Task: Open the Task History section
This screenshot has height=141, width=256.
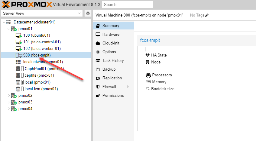Action: click(x=113, y=61)
